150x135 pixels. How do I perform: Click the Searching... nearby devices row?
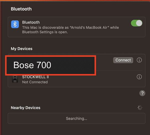tap(76, 118)
